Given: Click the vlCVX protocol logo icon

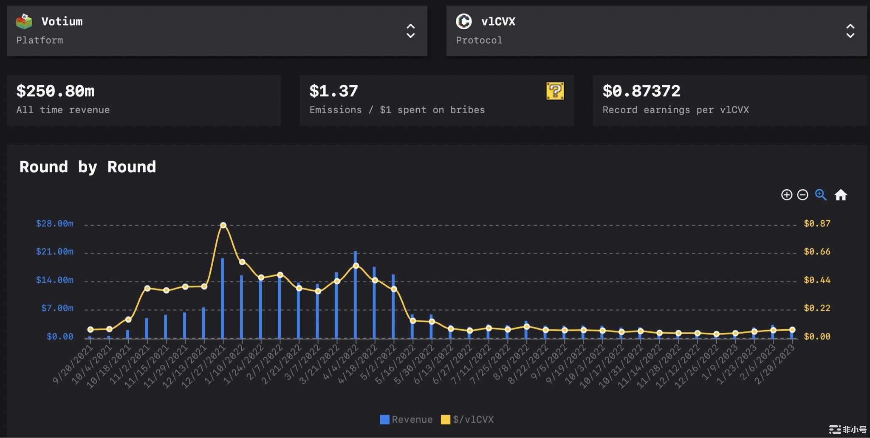Looking at the screenshot, I should click(x=463, y=21).
